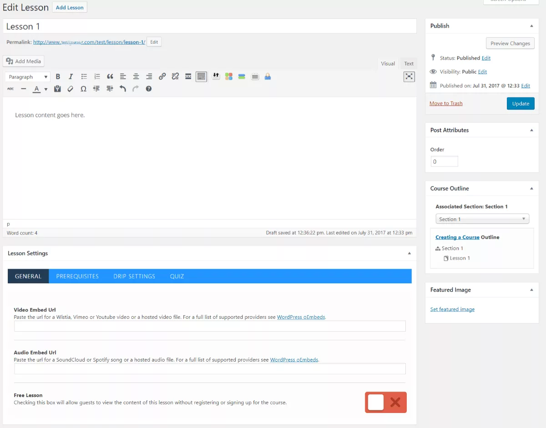Insert special character omega icon
Image resolution: width=546 pixels, height=428 pixels.
pos(83,89)
